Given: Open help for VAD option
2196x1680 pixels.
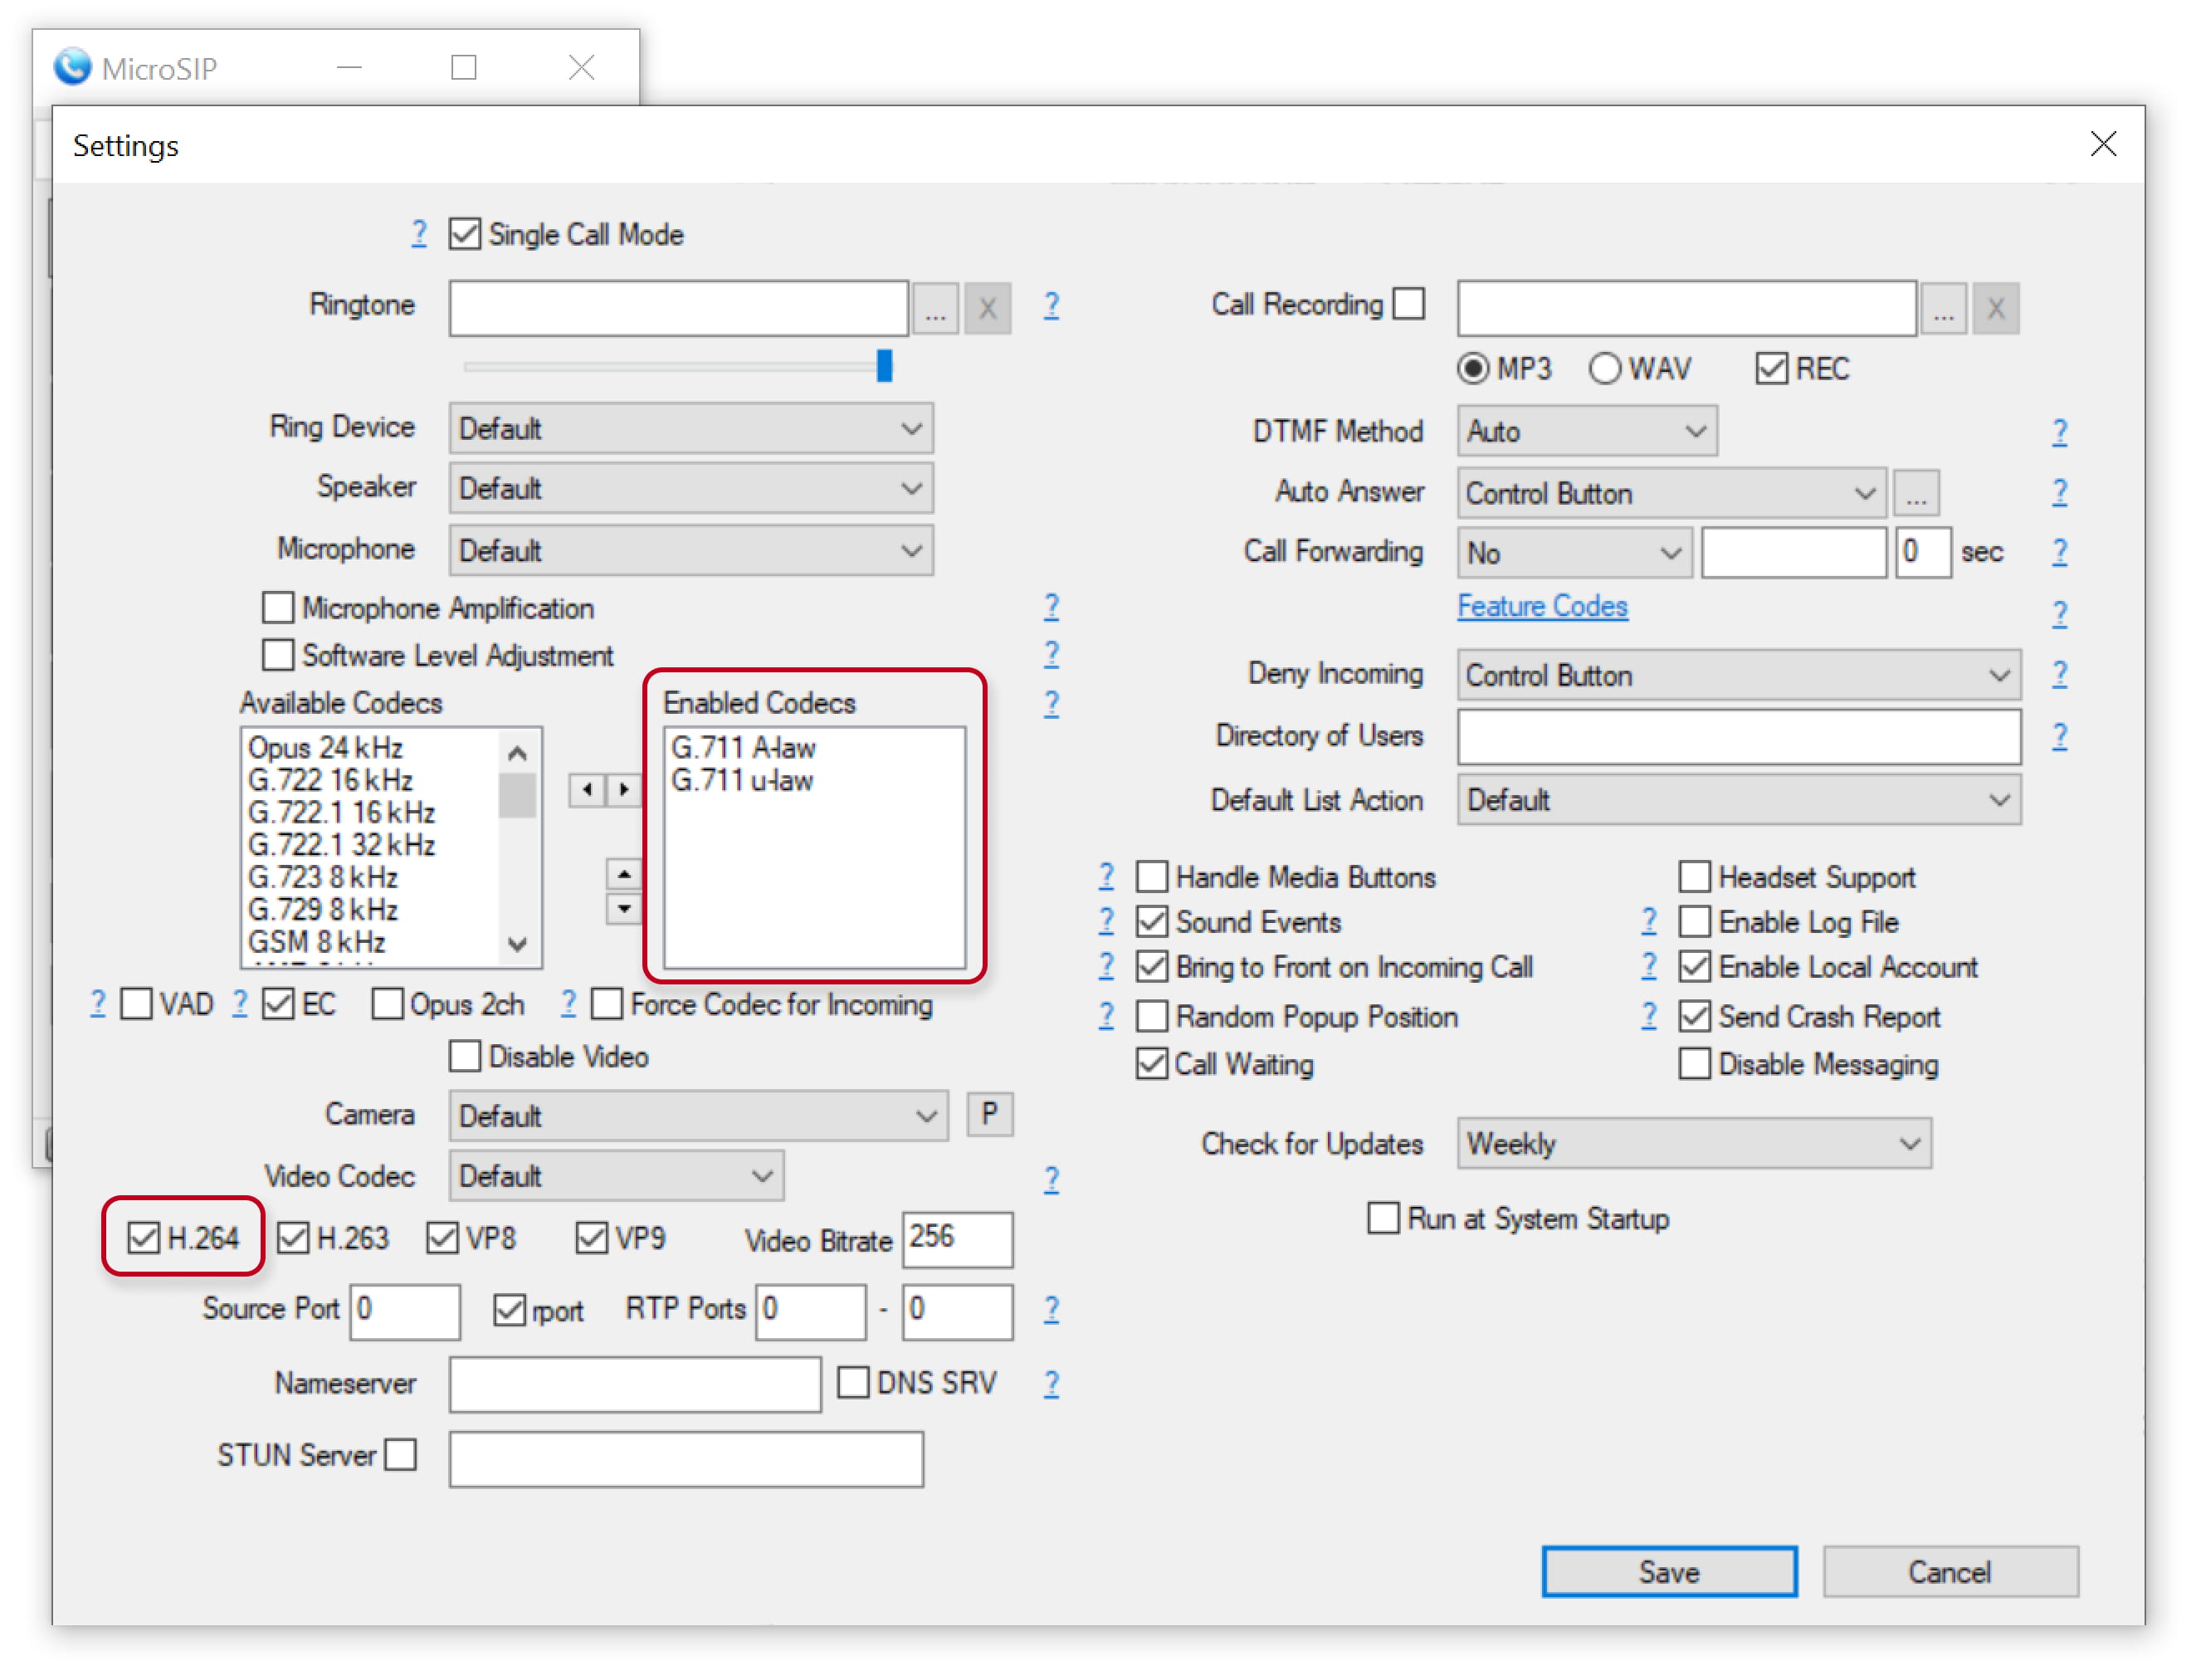Looking at the screenshot, I should click(97, 1003).
